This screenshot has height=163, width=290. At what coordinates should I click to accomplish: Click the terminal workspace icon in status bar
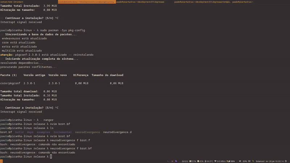point(167,161)
